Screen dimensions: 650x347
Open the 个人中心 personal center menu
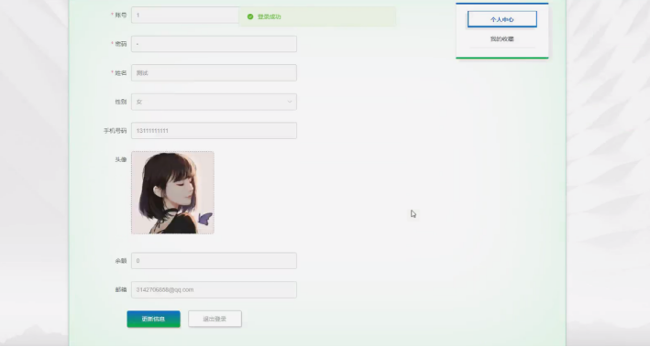502,19
